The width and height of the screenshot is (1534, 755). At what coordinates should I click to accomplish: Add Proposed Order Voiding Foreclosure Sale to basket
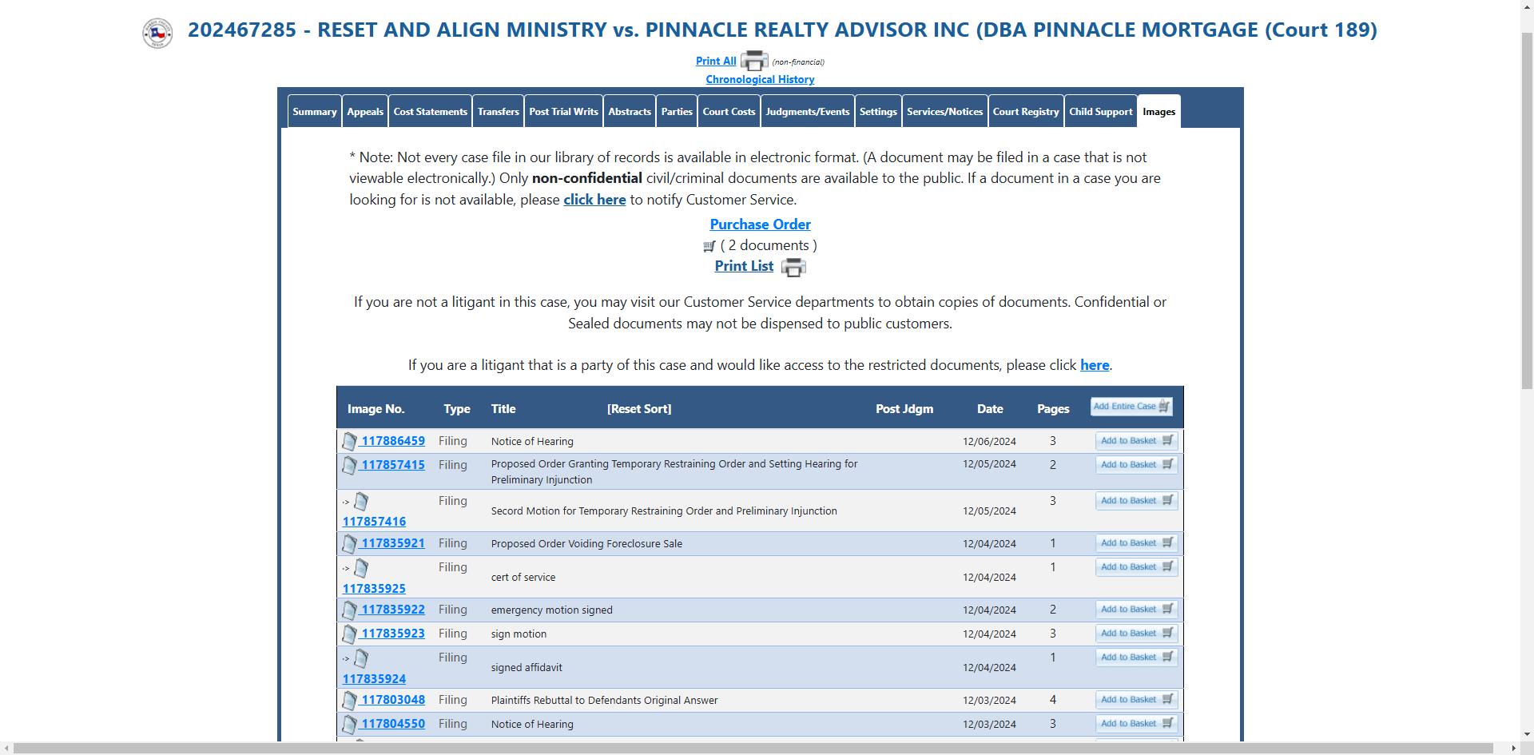pos(1136,543)
